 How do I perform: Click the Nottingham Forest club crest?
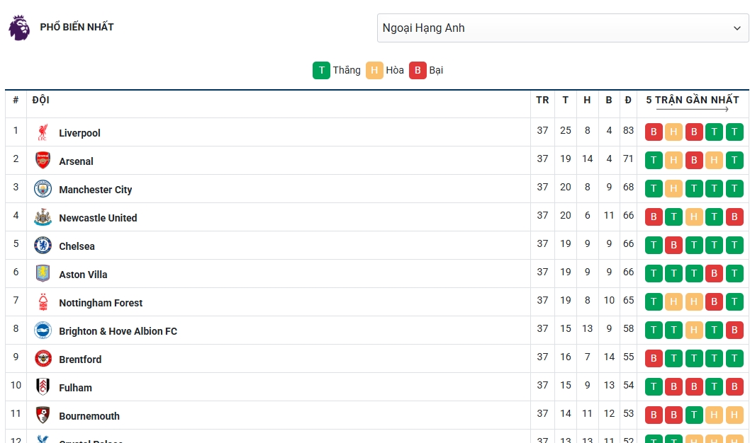43,302
